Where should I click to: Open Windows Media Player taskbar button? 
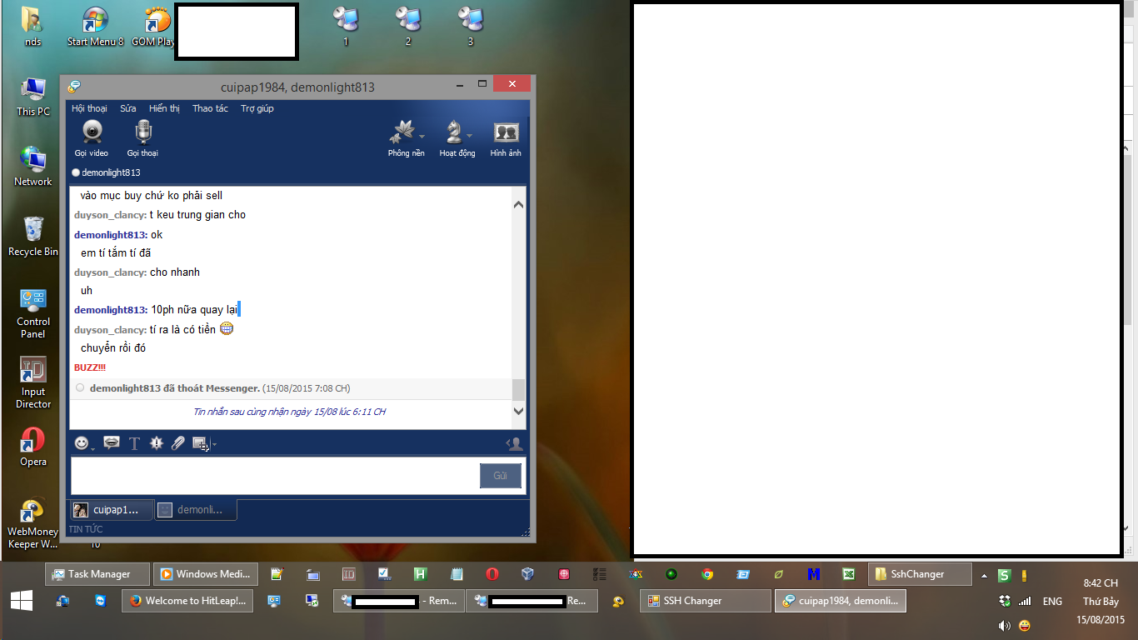click(206, 574)
